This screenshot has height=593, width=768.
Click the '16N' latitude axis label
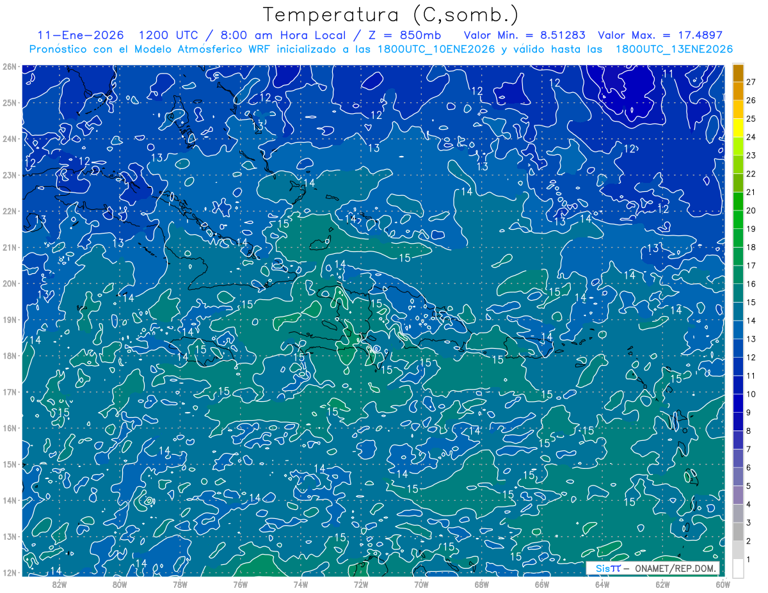(x=10, y=428)
